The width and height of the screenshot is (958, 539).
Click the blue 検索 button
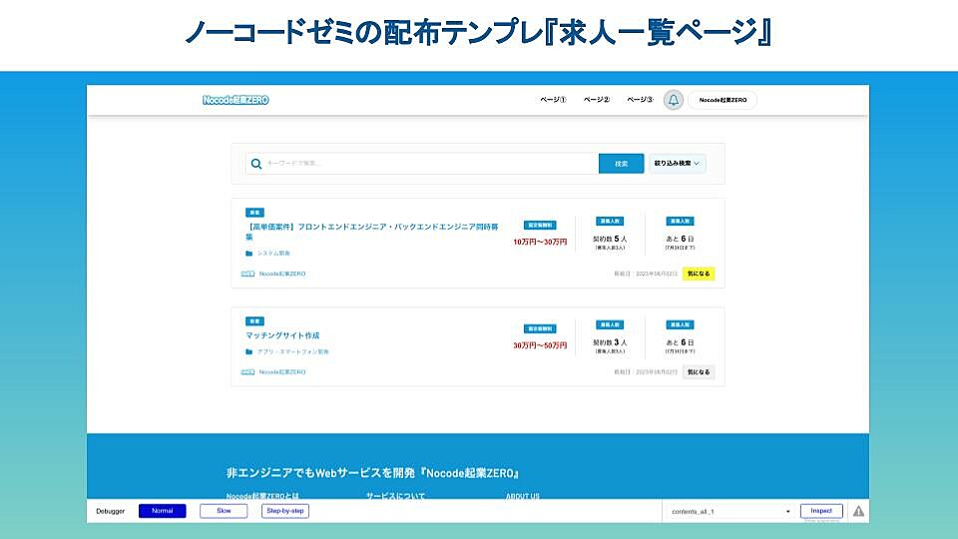click(x=622, y=164)
